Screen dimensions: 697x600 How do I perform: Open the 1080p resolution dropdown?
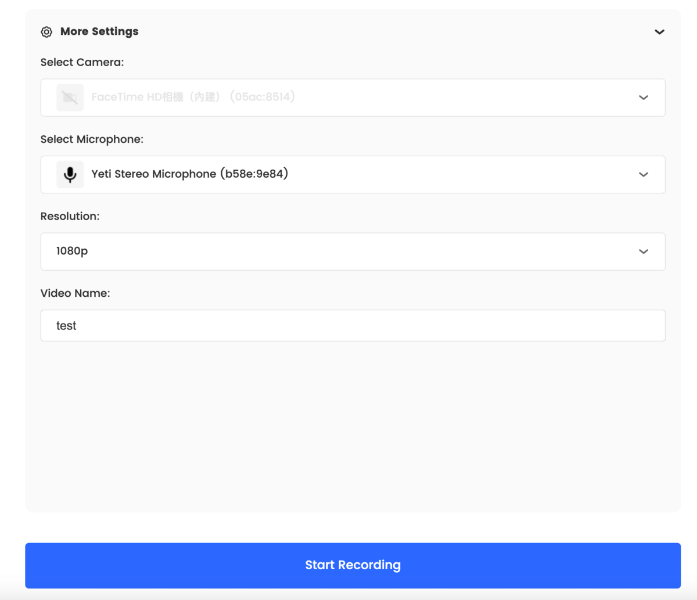353,252
